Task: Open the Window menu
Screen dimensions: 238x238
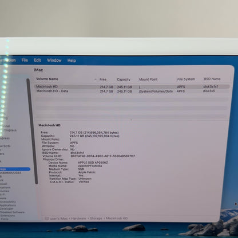Action: (x=54, y=61)
